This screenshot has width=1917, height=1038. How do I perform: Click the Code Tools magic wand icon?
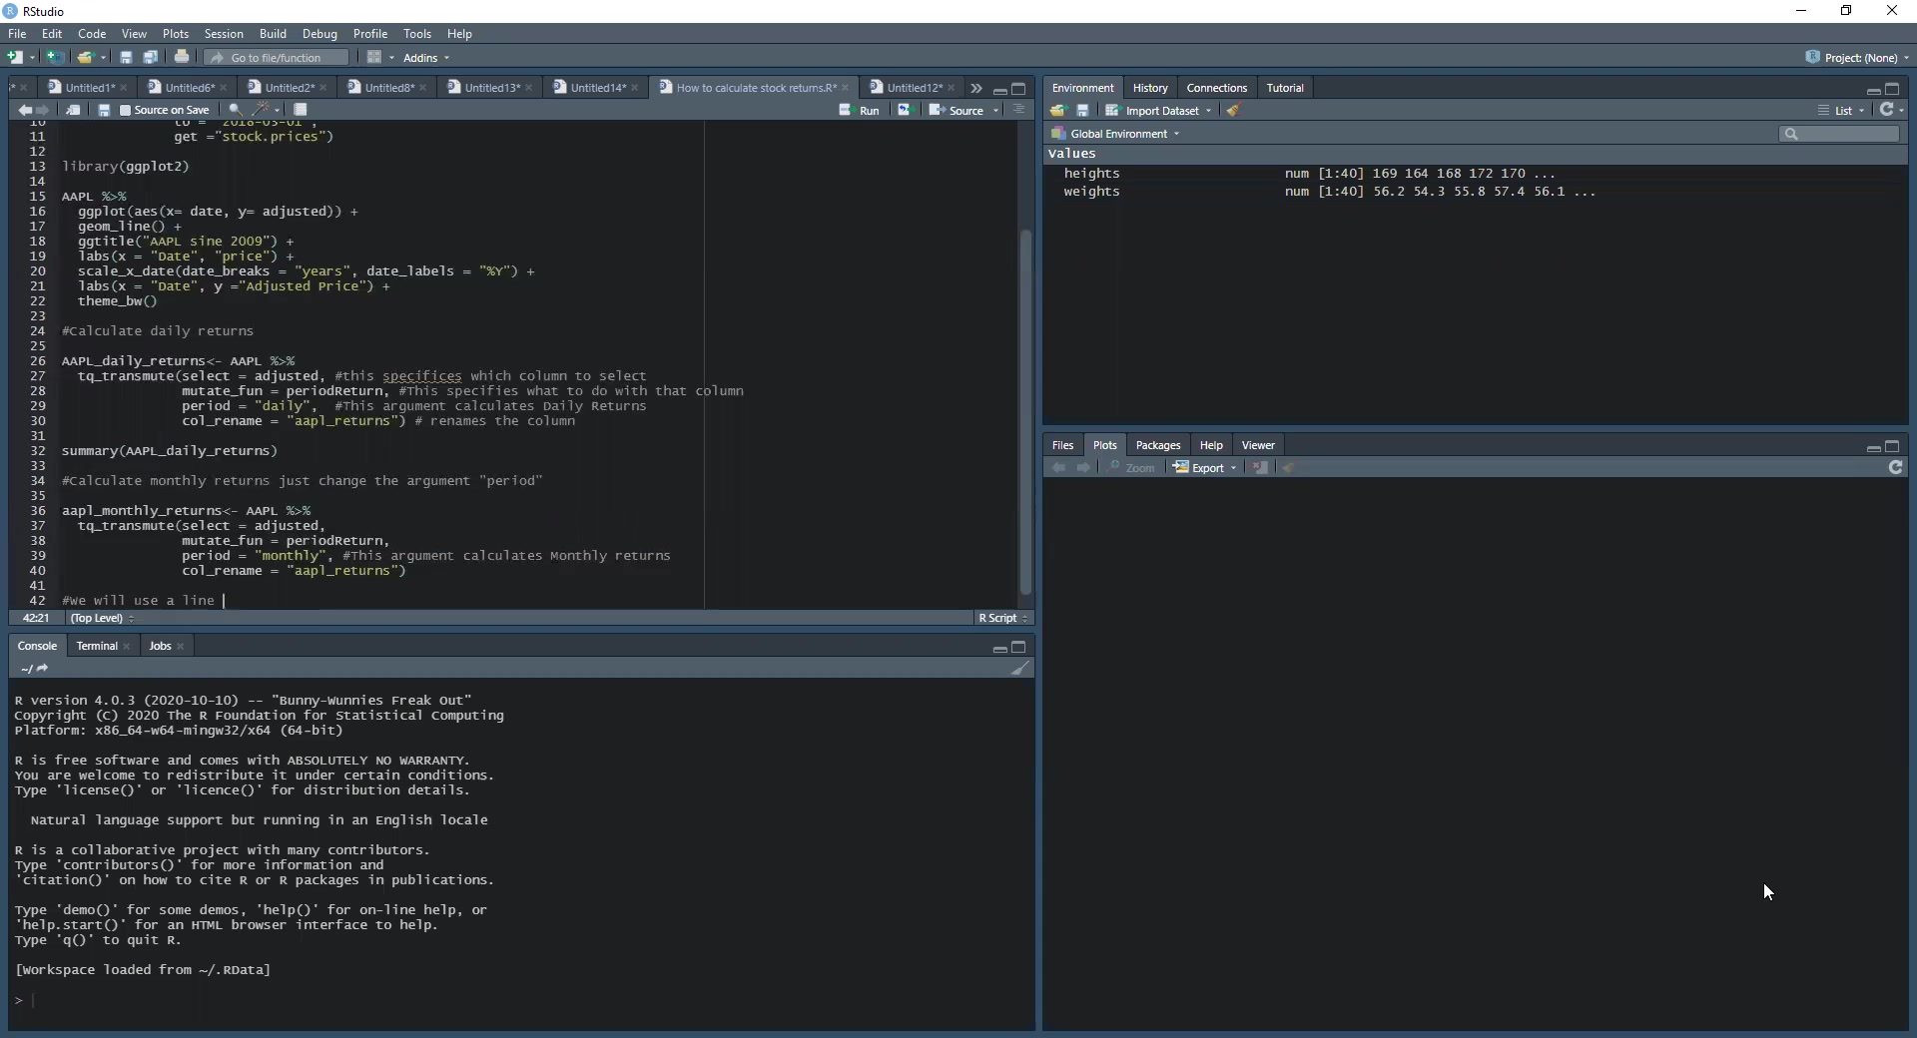point(262,111)
